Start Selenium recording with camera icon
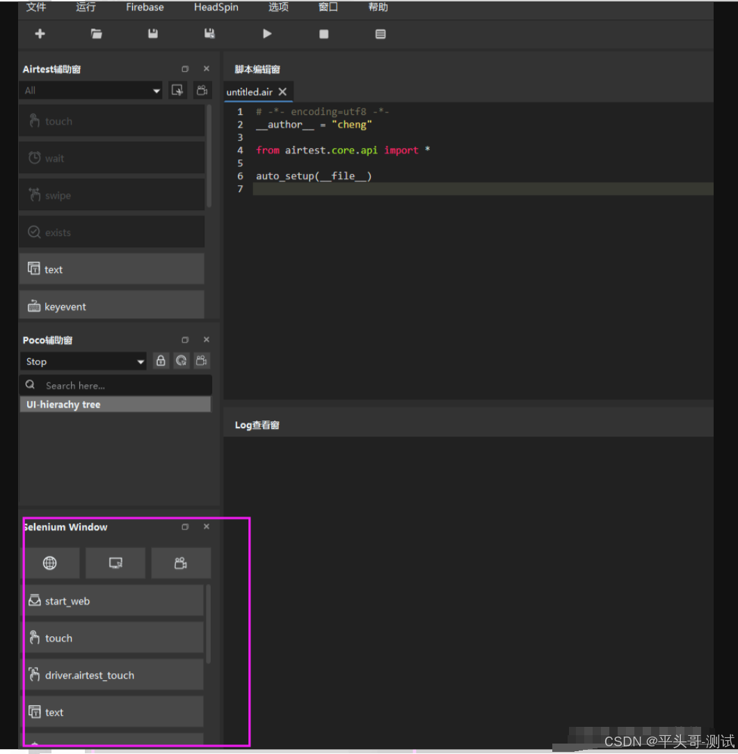Image resolution: width=738 pixels, height=754 pixels. pos(181,563)
